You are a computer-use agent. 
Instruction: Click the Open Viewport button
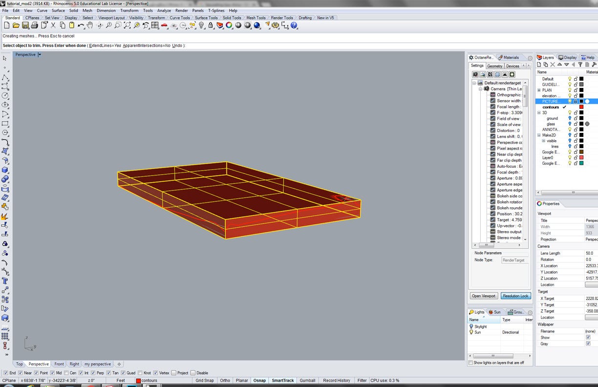click(x=484, y=296)
